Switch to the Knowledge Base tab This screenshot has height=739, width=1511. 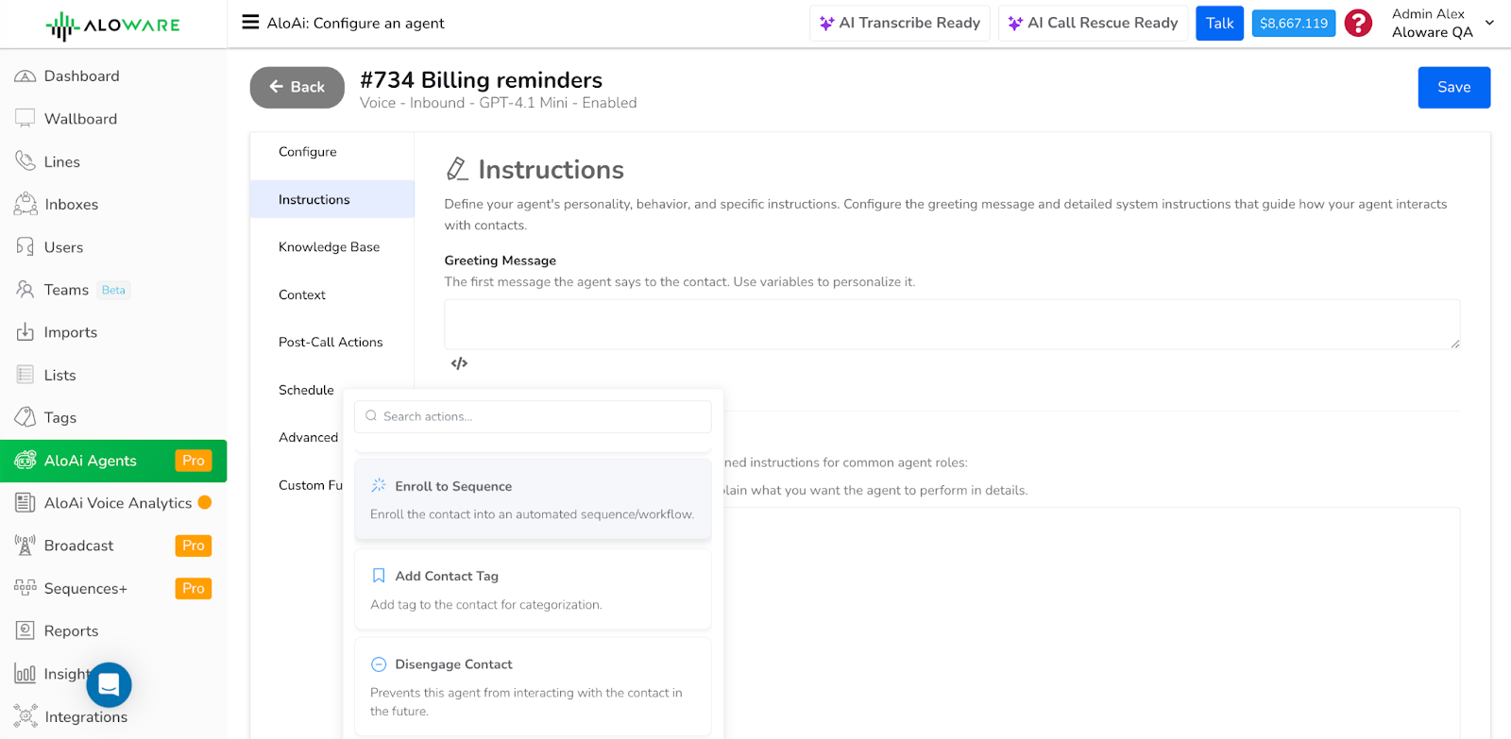click(330, 247)
